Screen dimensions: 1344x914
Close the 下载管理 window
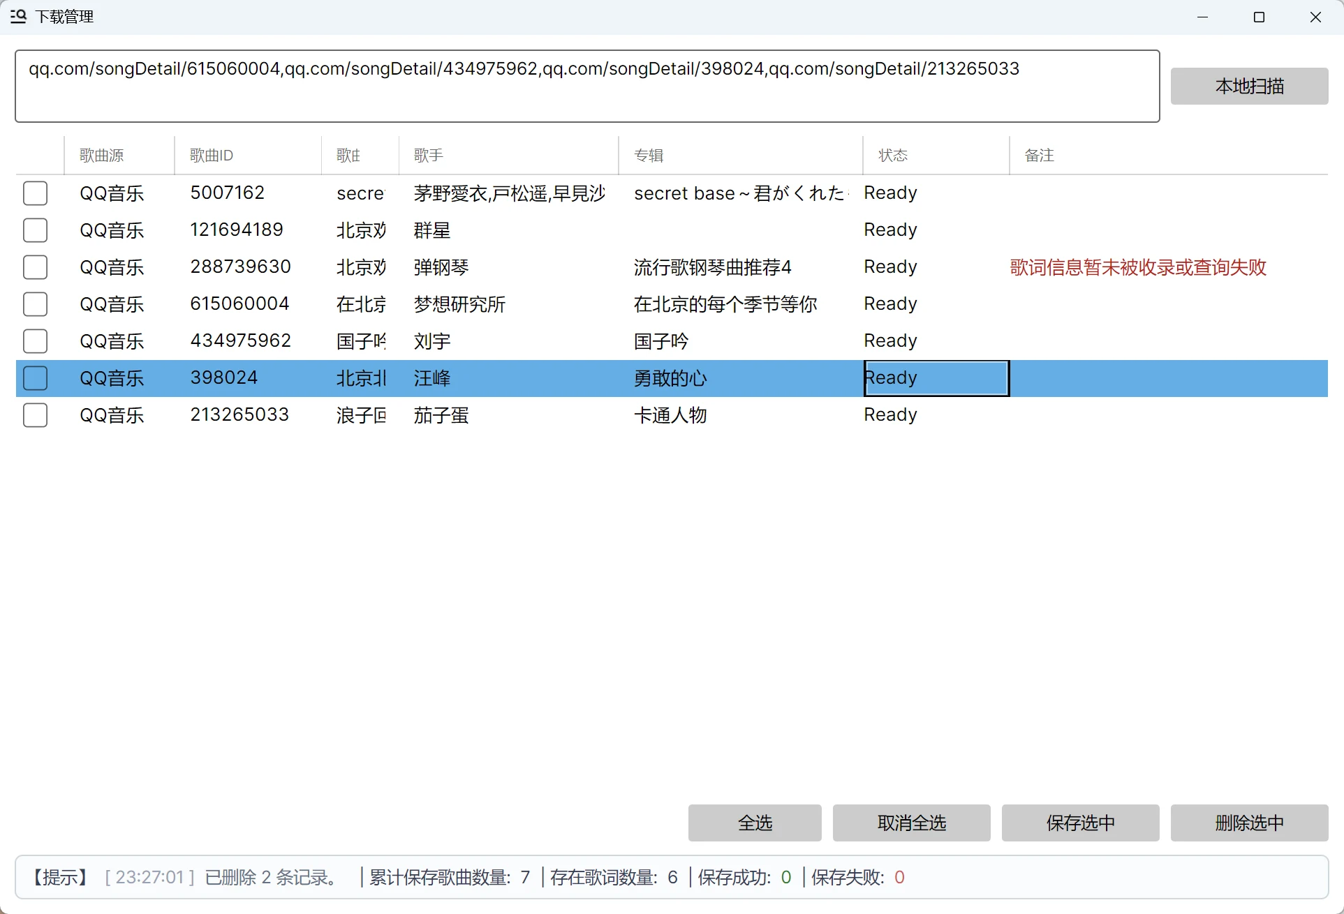pos(1315,17)
